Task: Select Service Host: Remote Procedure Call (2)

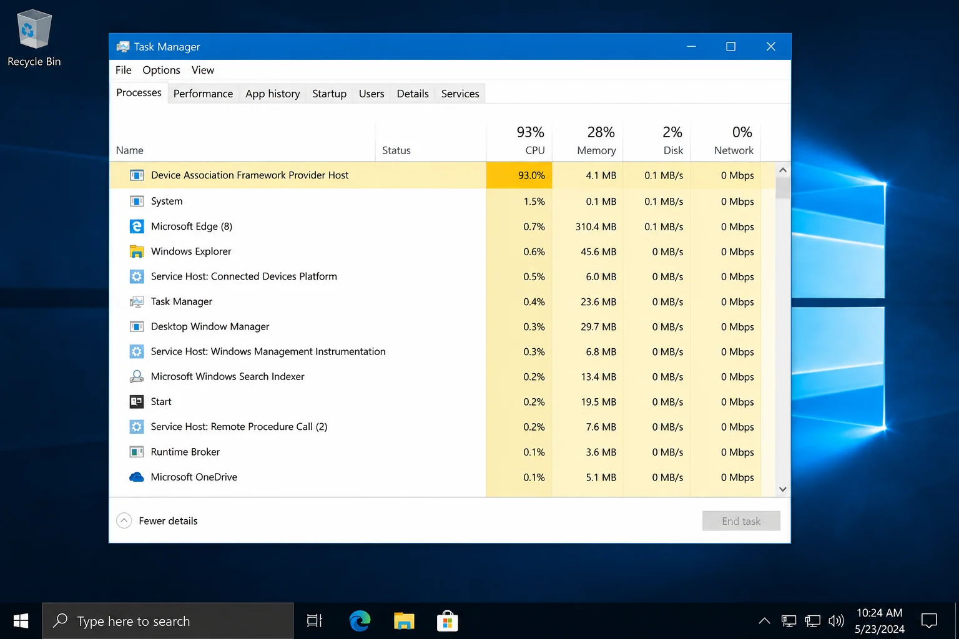Action: click(239, 427)
